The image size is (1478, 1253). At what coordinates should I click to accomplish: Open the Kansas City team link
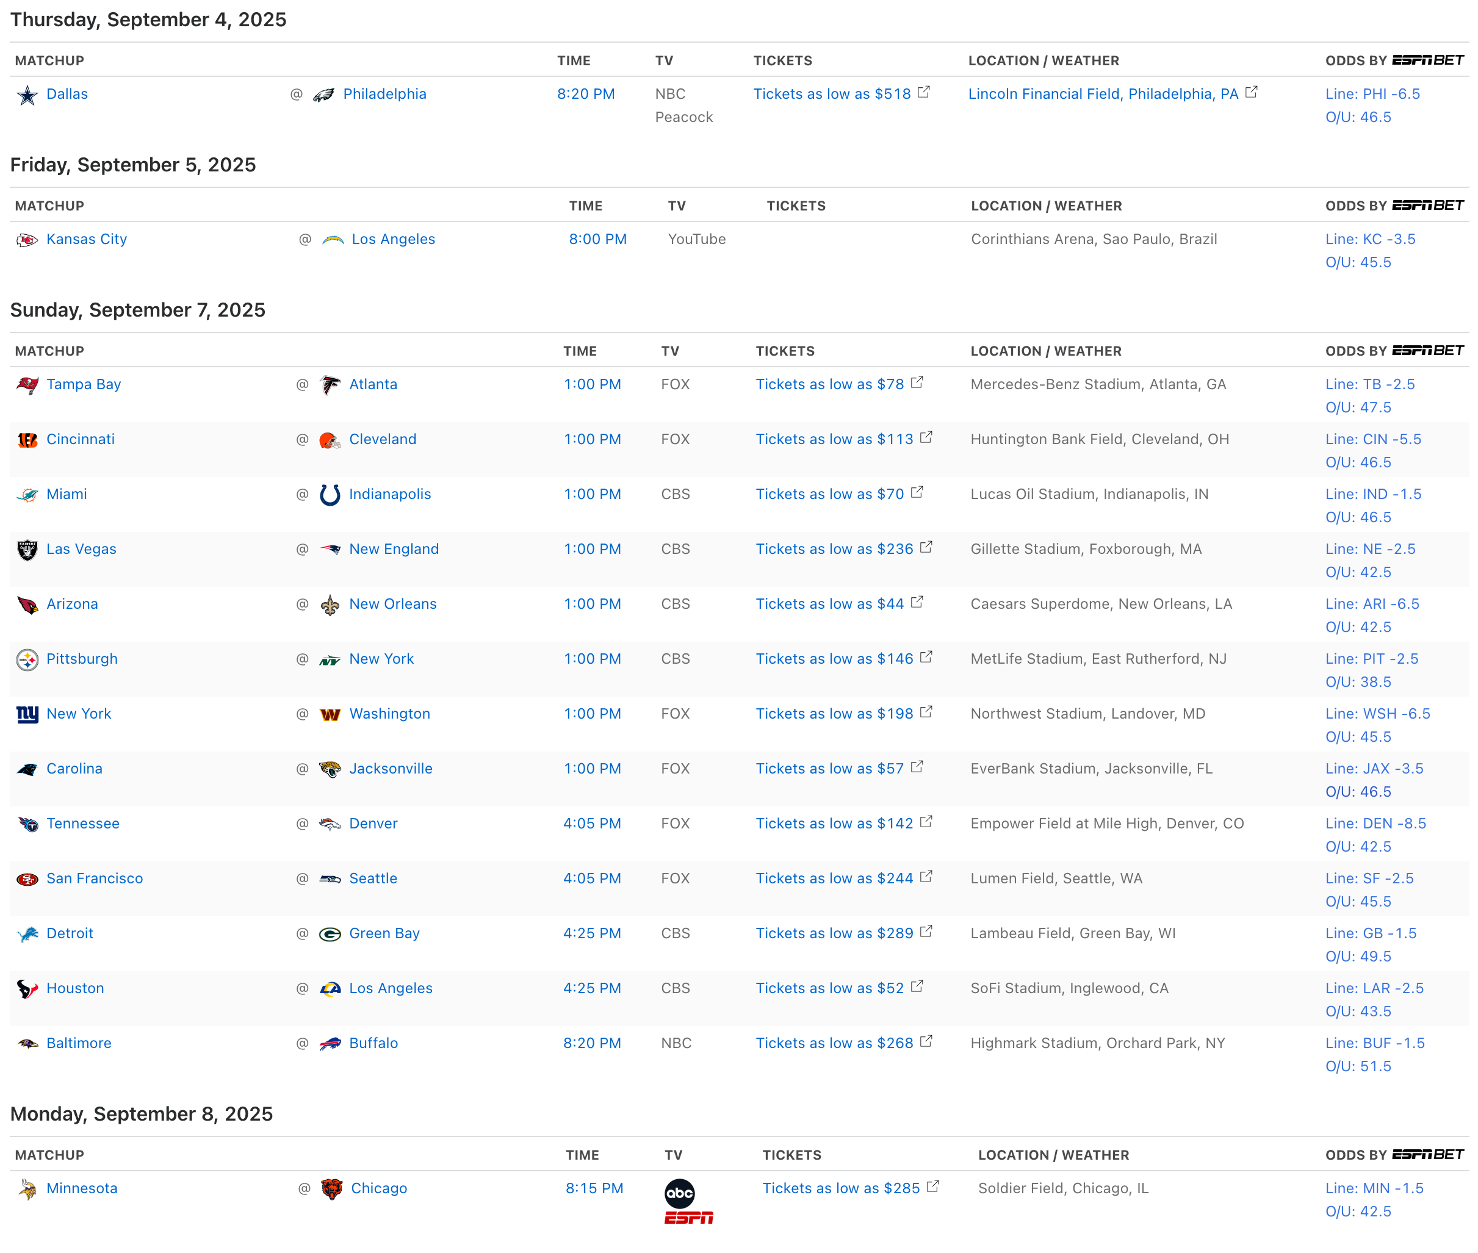coord(87,239)
